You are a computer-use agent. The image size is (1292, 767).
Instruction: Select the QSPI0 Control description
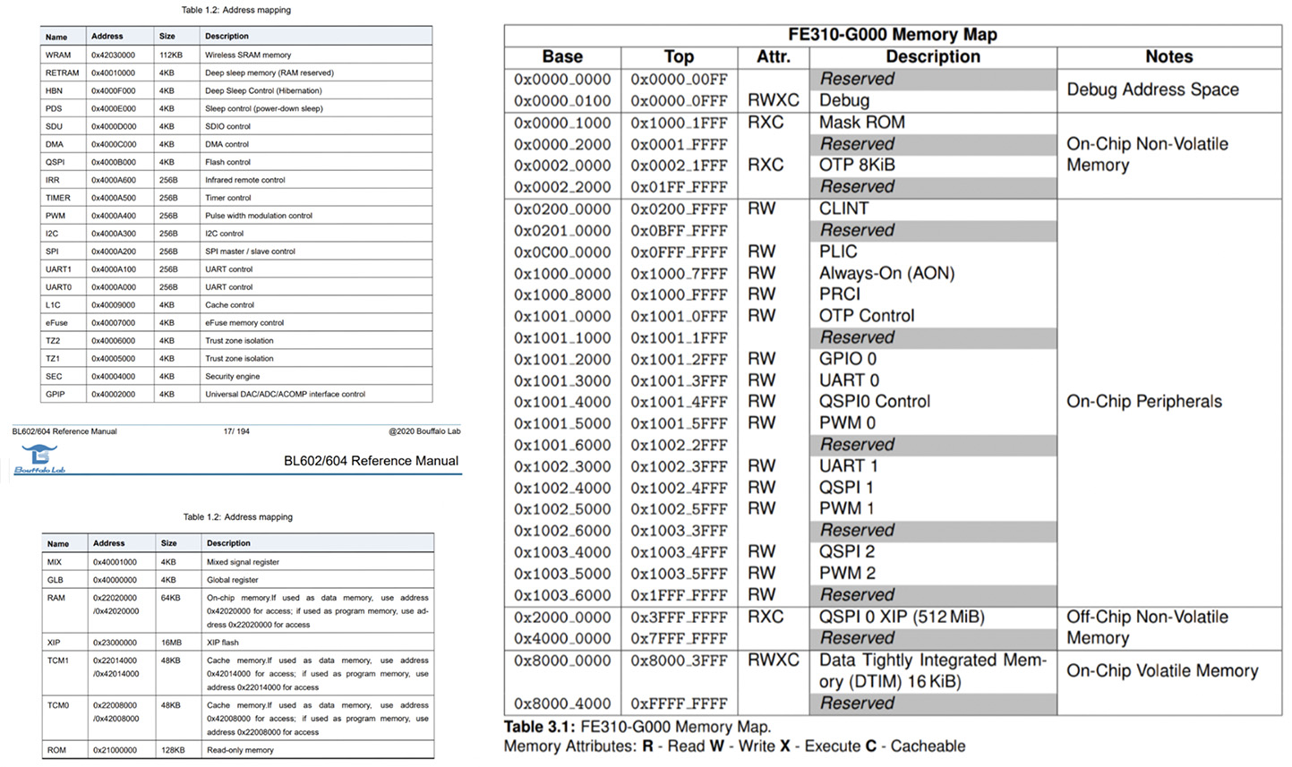(874, 402)
